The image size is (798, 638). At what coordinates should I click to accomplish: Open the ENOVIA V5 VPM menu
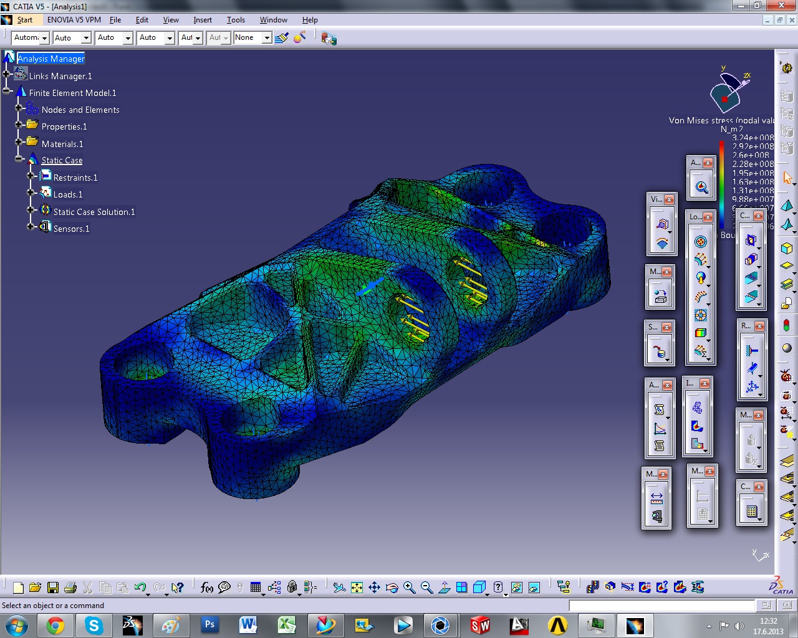(x=74, y=20)
